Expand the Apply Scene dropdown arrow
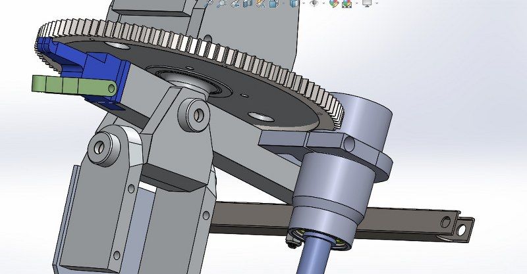This screenshot has height=274, width=527. click(356, 3)
